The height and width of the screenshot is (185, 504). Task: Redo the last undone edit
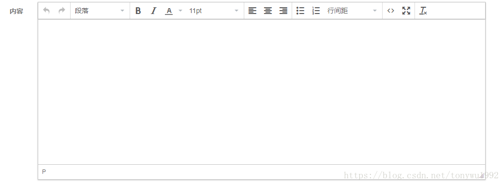point(62,11)
